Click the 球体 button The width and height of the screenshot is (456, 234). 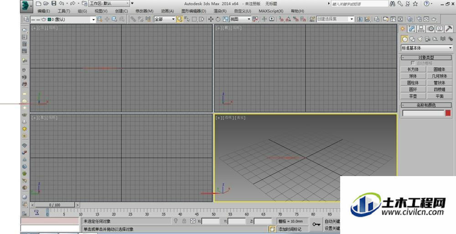click(x=413, y=76)
